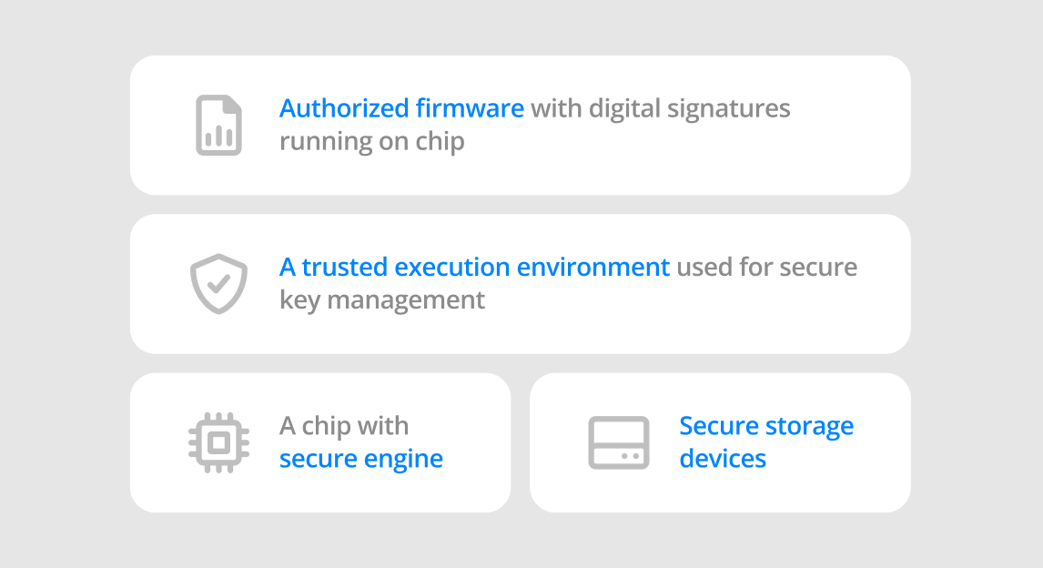This screenshot has height=568, width=1043.
Task: Open the "Authorized firmware" blue link
Action: (x=401, y=108)
